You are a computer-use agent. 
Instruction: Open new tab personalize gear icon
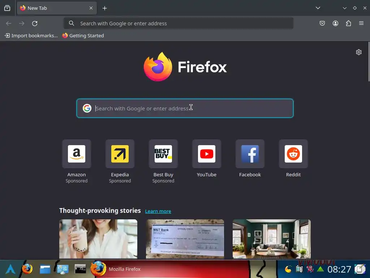point(359,52)
